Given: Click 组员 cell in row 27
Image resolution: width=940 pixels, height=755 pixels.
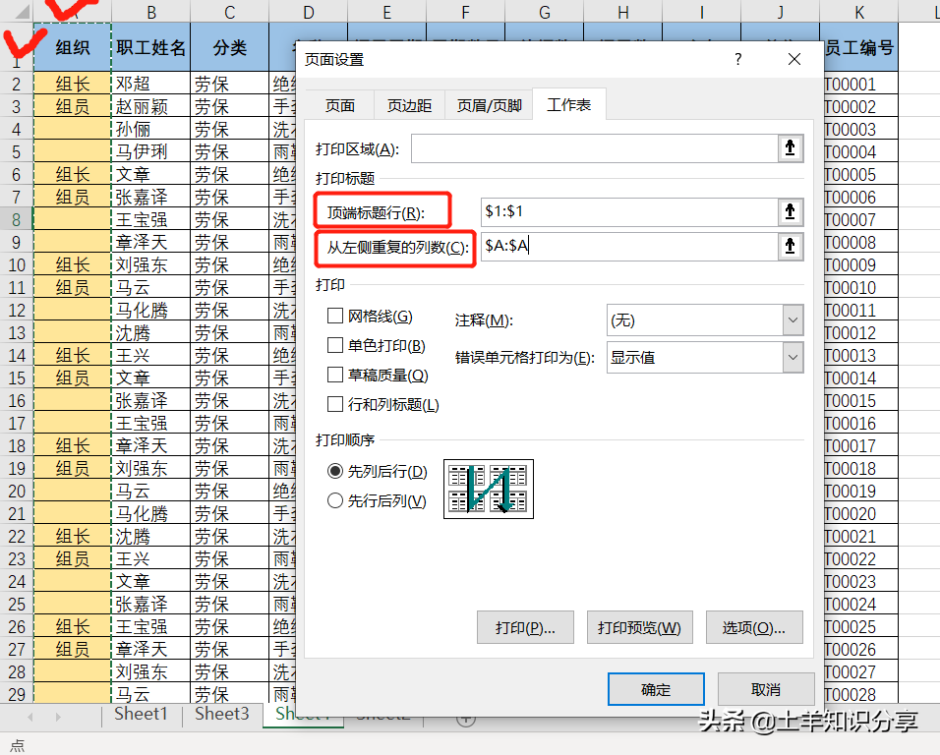Looking at the screenshot, I should point(73,649).
